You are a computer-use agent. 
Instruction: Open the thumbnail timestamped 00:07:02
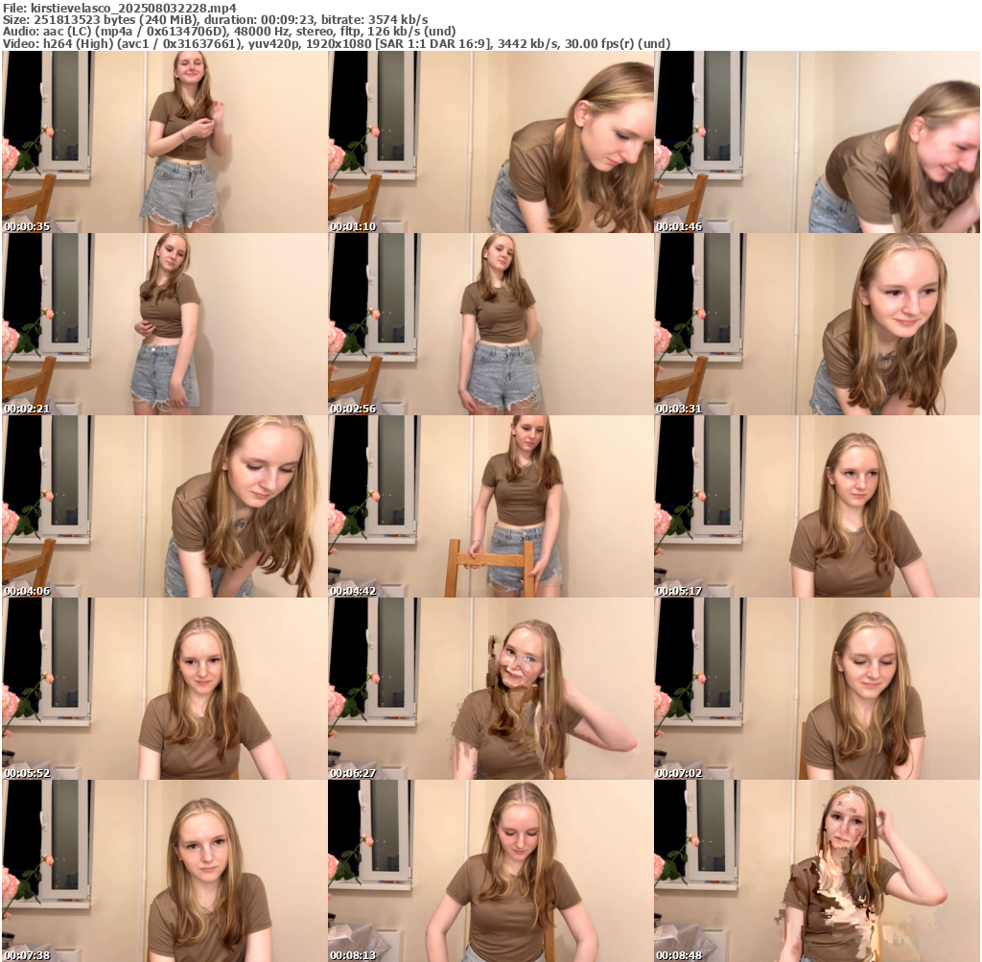click(817, 688)
